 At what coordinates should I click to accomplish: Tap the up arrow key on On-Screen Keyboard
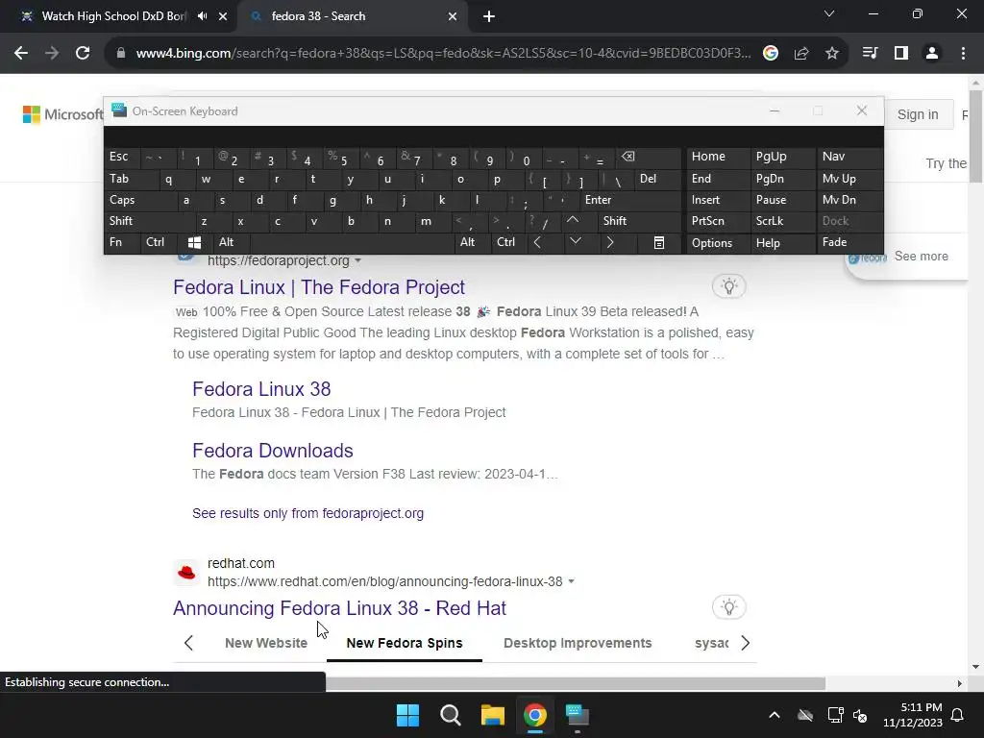pyautogui.click(x=573, y=220)
